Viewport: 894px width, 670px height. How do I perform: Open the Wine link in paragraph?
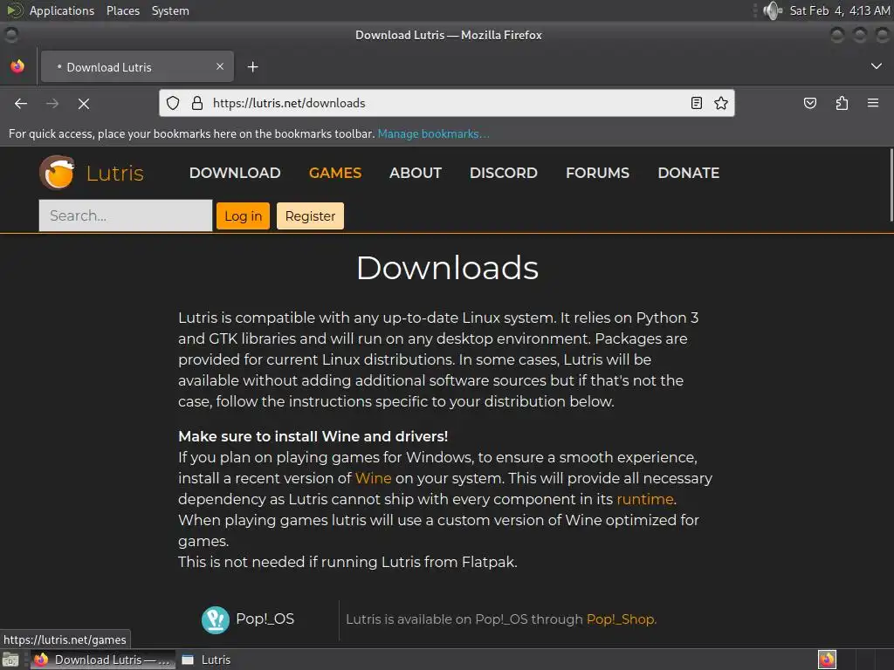point(374,478)
